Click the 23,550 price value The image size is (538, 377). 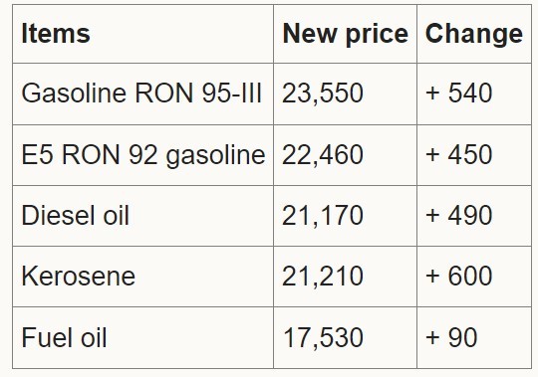[323, 94]
